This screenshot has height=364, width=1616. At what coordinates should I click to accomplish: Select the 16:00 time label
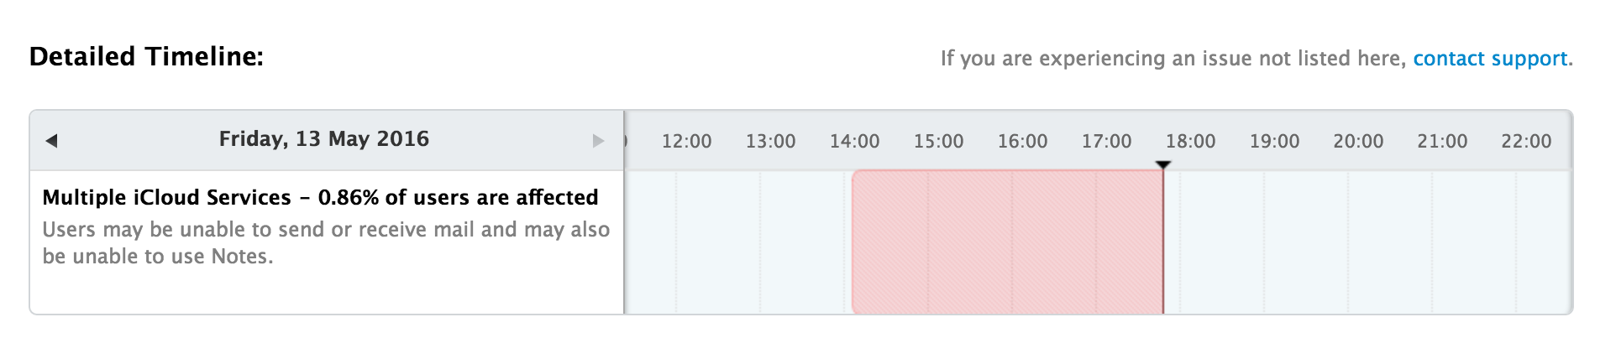(1022, 142)
